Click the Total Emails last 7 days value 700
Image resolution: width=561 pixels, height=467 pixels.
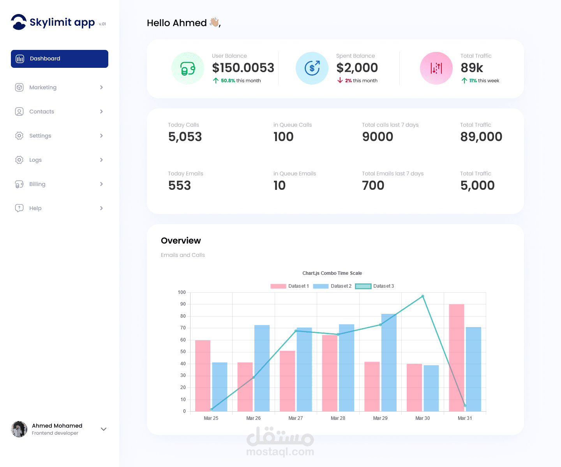(373, 186)
